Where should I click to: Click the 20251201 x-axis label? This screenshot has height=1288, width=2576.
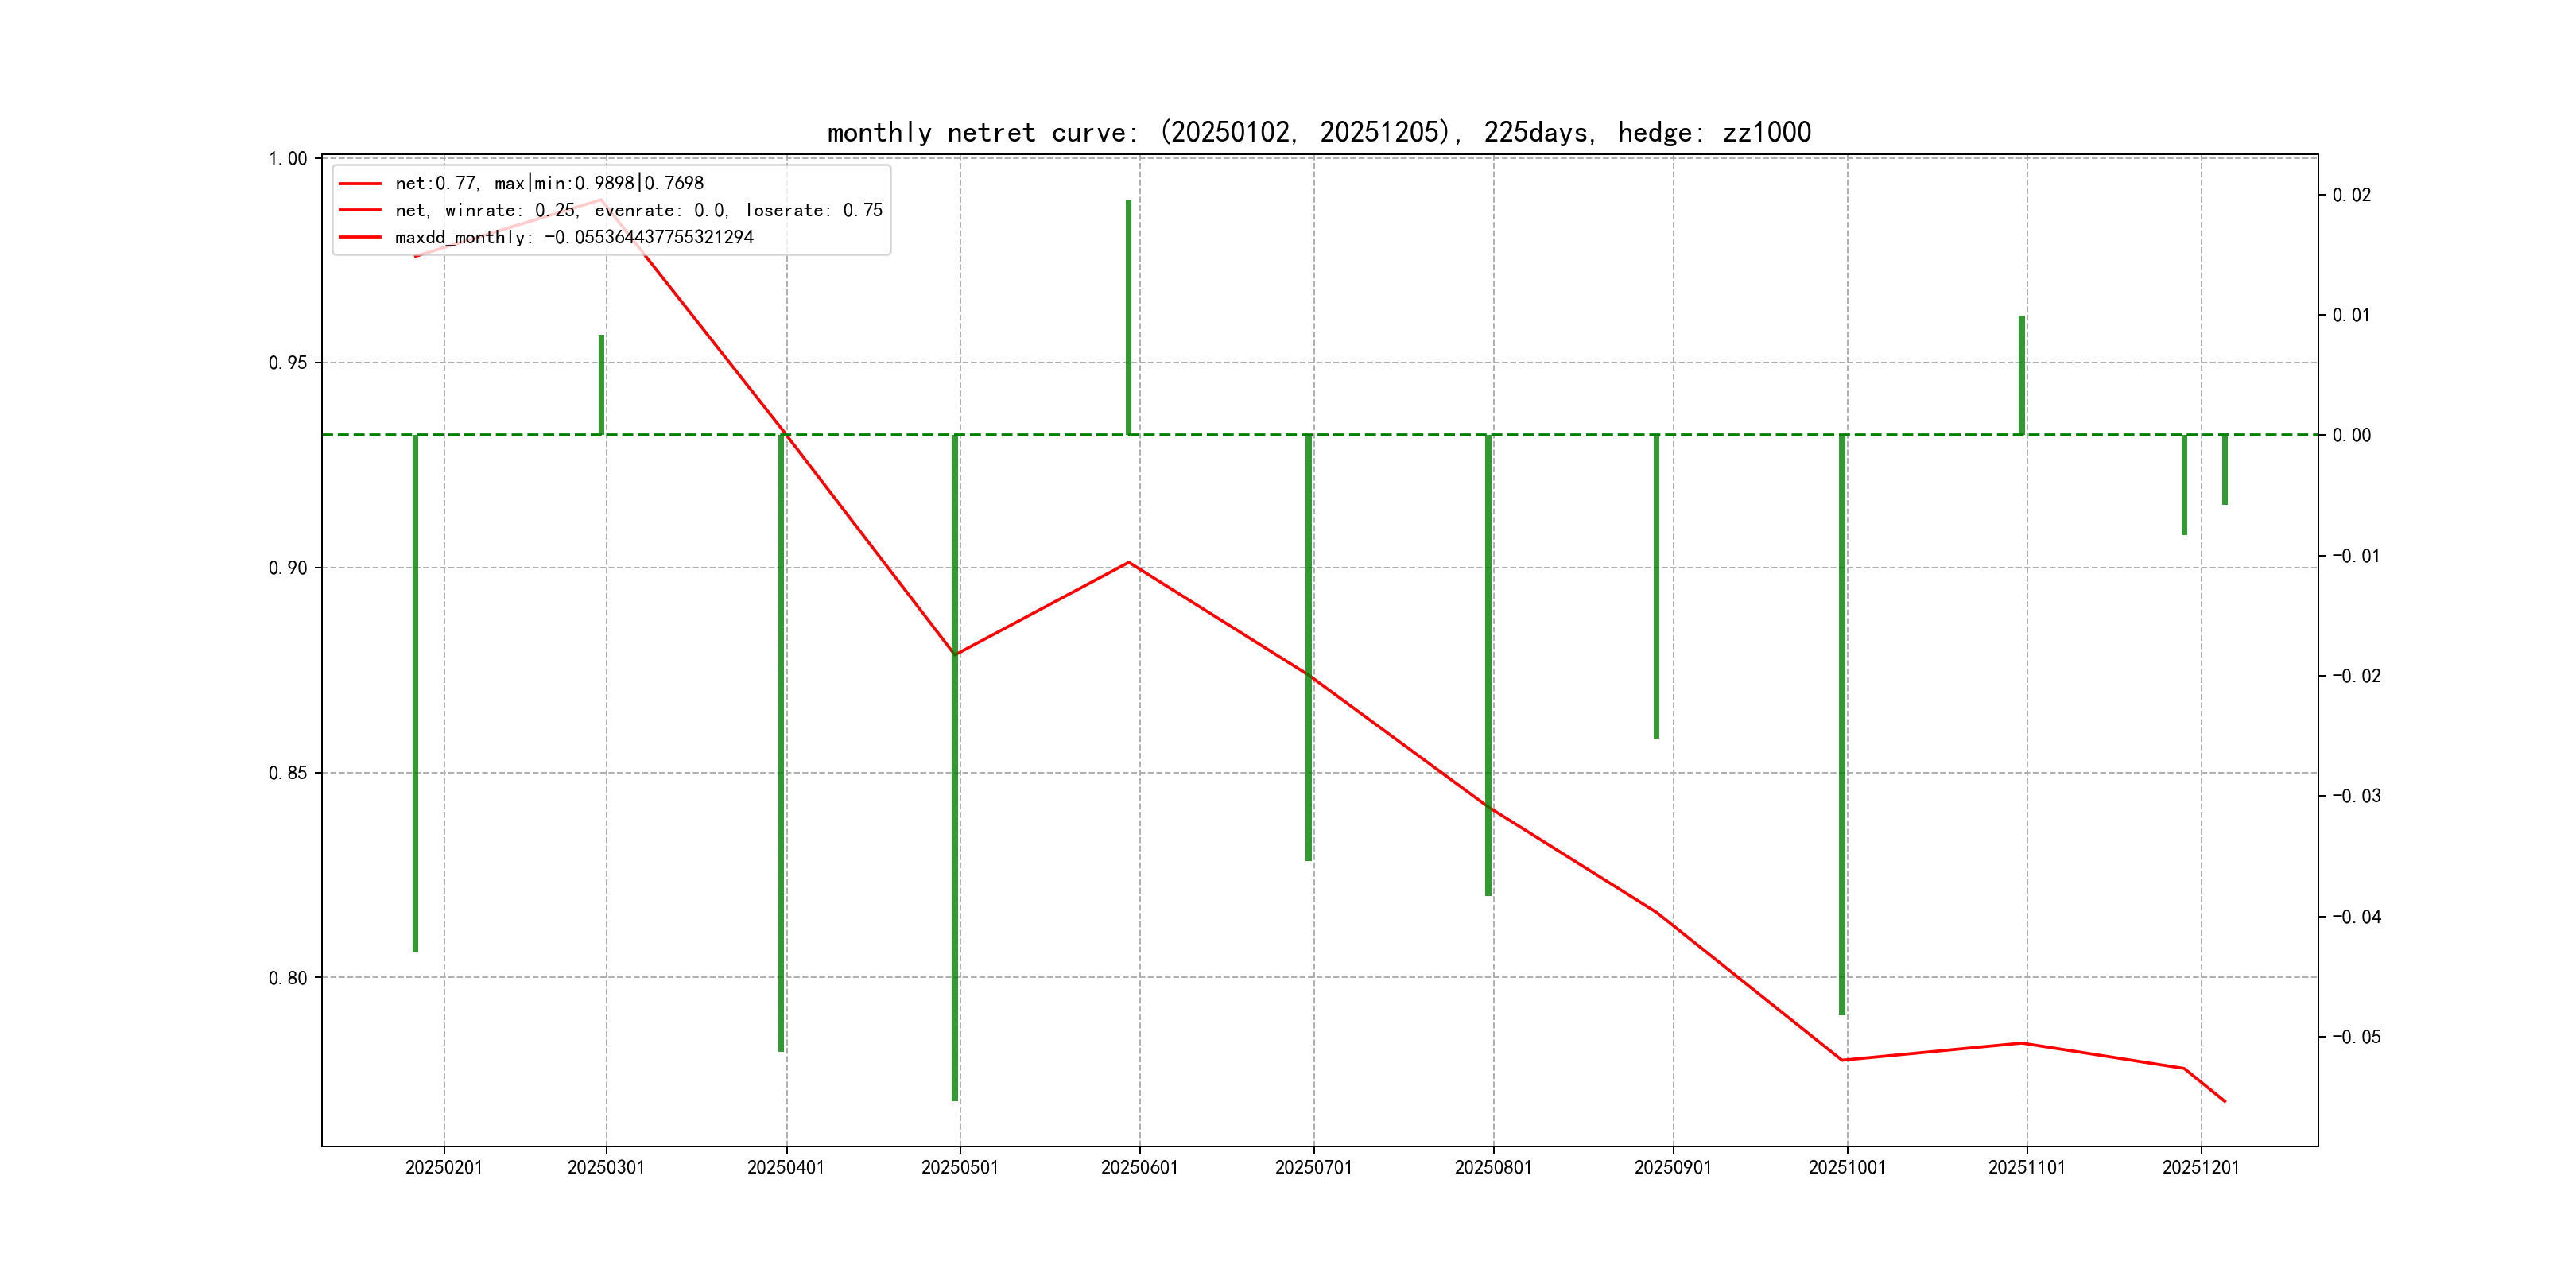2200,1167
